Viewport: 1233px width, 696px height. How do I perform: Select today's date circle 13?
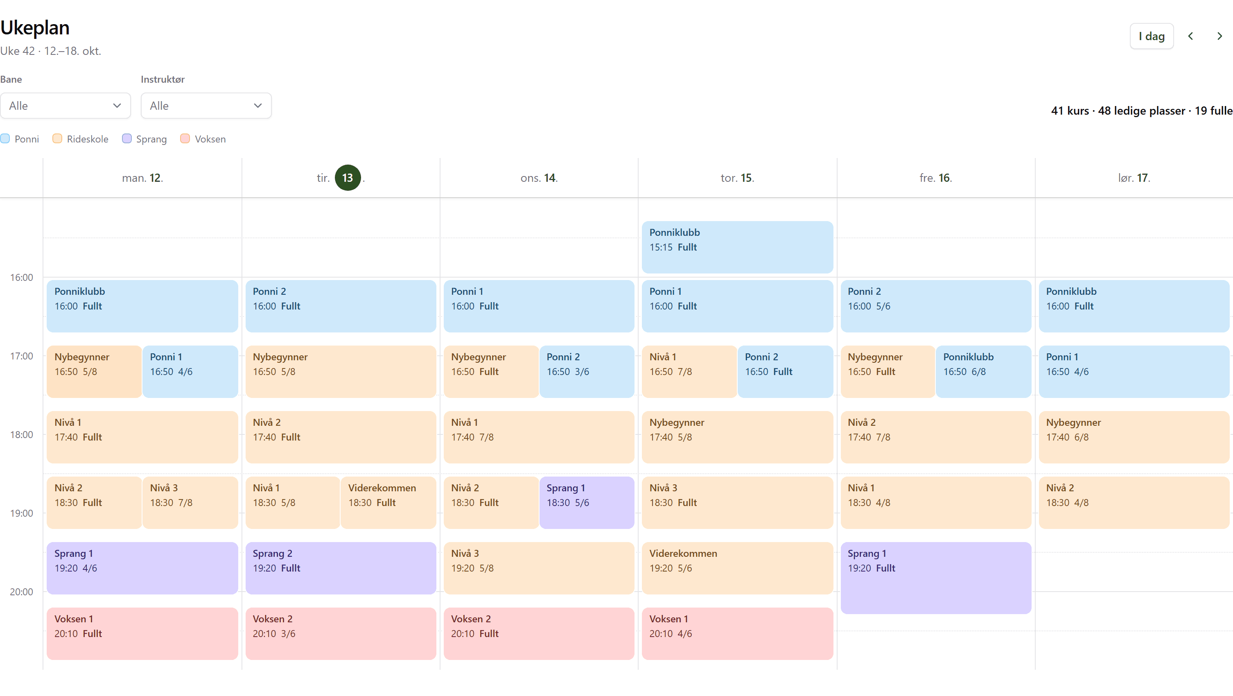348,178
